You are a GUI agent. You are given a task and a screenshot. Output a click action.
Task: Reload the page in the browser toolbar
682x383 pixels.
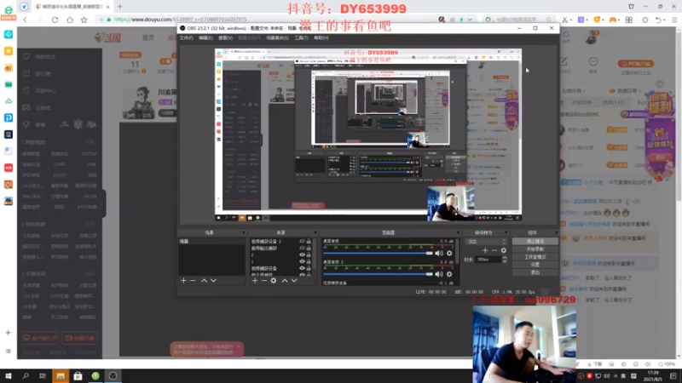pyautogui.click(x=55, y=20)
